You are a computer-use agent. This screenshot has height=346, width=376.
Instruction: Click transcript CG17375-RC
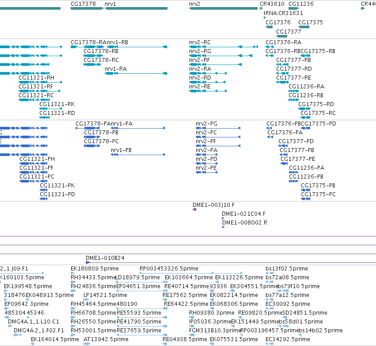coord(305,118)
